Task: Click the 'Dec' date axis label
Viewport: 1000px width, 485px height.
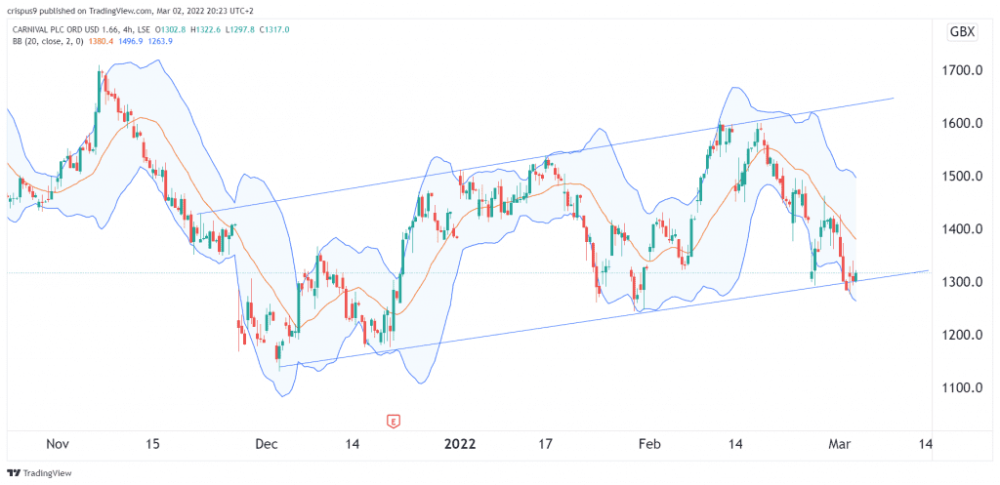Action: 266,444
